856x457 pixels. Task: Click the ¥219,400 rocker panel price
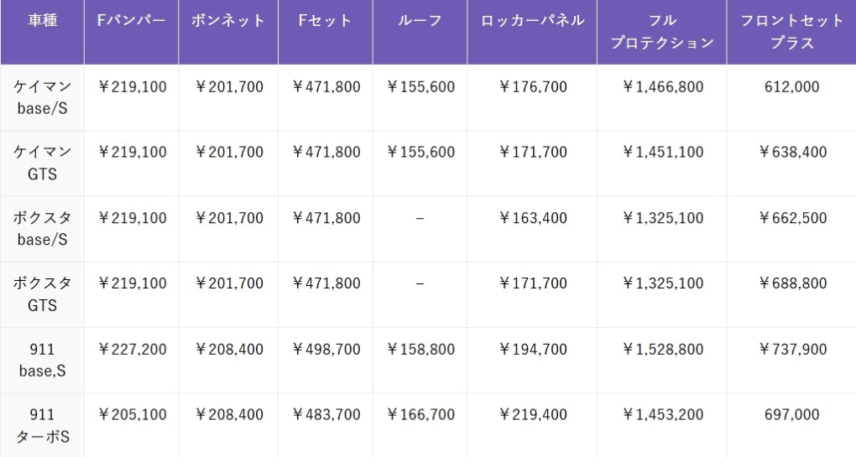point(532,414)
